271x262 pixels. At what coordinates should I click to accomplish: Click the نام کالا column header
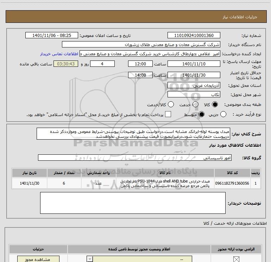coord(165,173)
